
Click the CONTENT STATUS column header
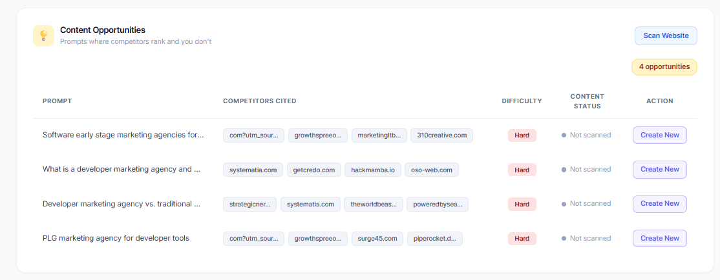[x=588, y=101]
